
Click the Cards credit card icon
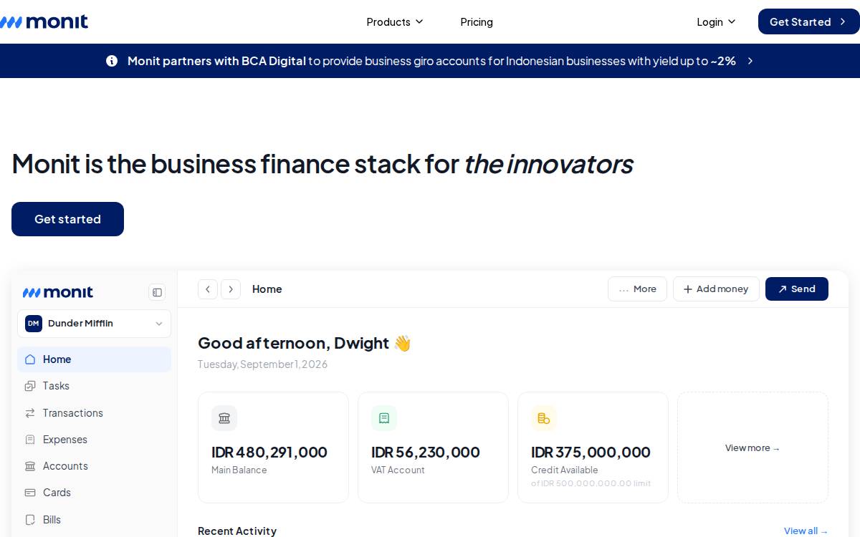point(30,493)
